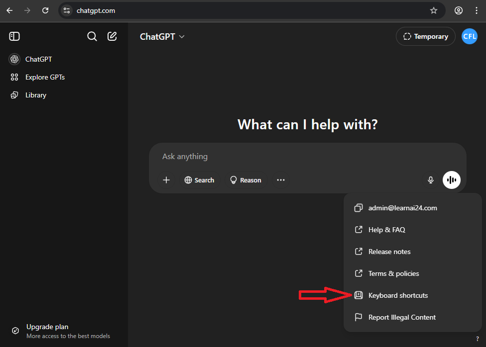Click the plus attach button

click(166, 180)
